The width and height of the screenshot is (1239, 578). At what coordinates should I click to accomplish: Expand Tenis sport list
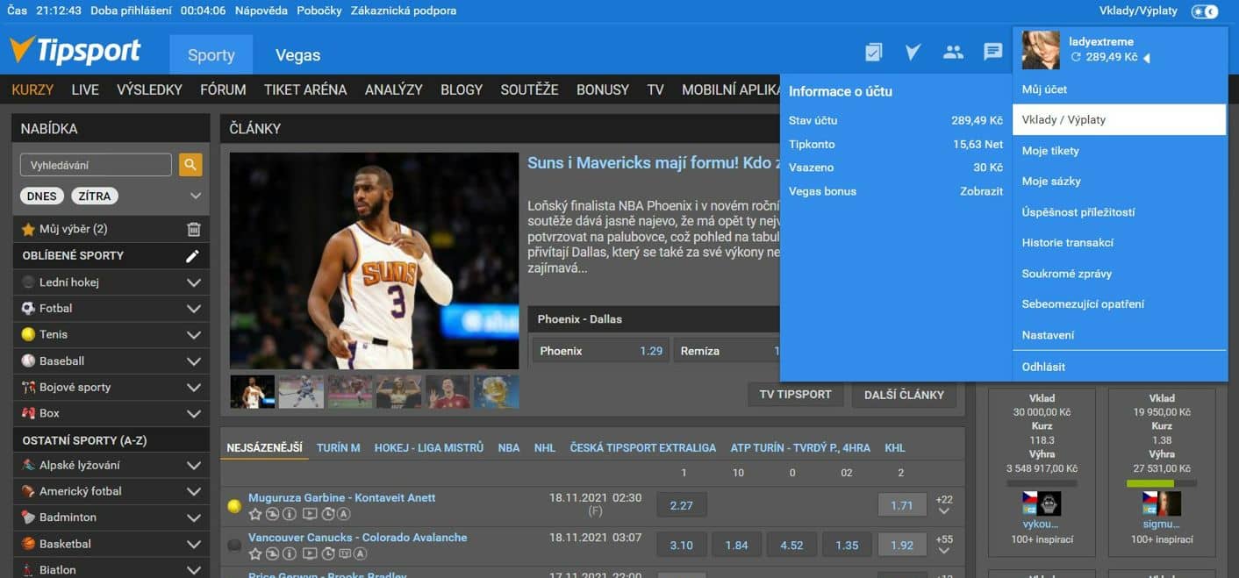(194, 335)
